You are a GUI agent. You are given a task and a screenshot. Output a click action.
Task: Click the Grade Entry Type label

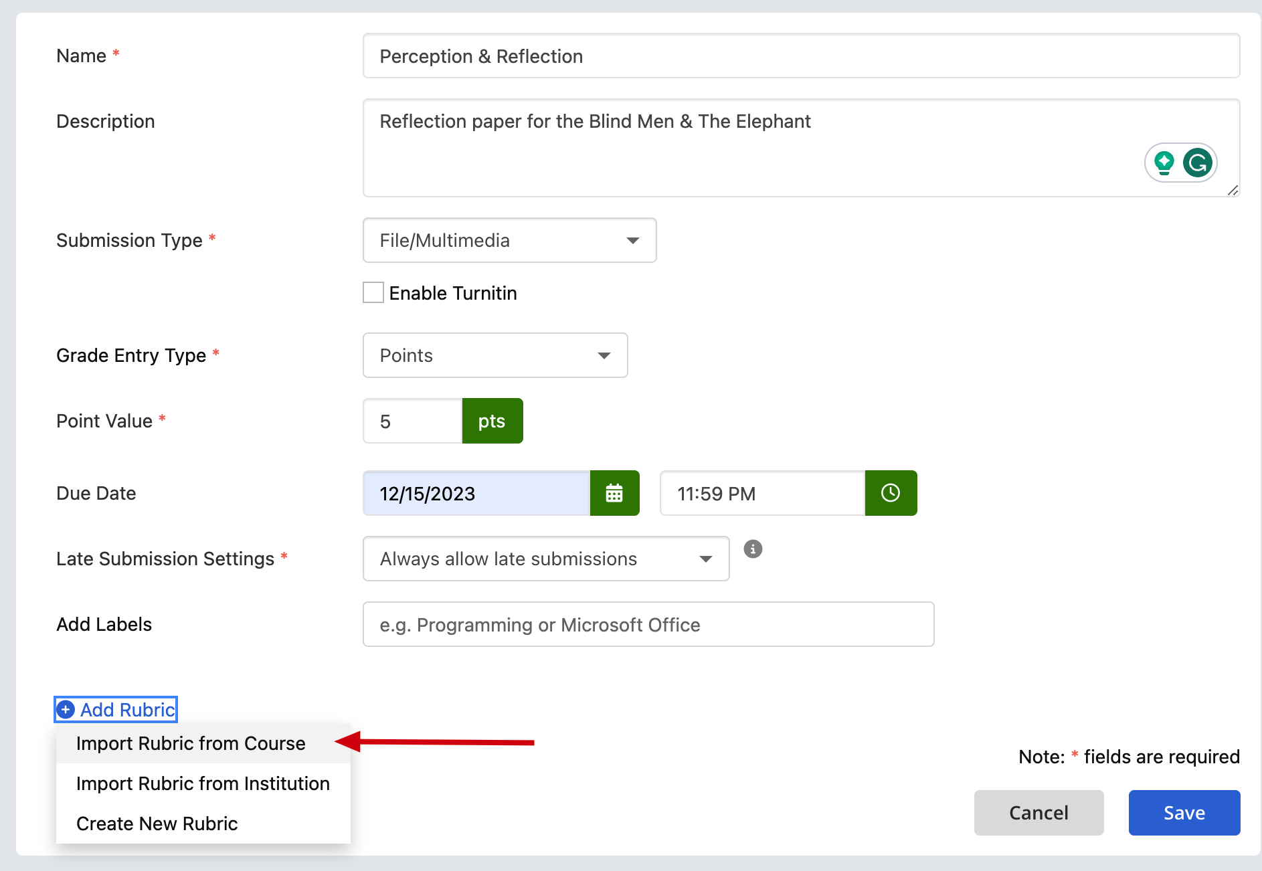click(131, 355)
